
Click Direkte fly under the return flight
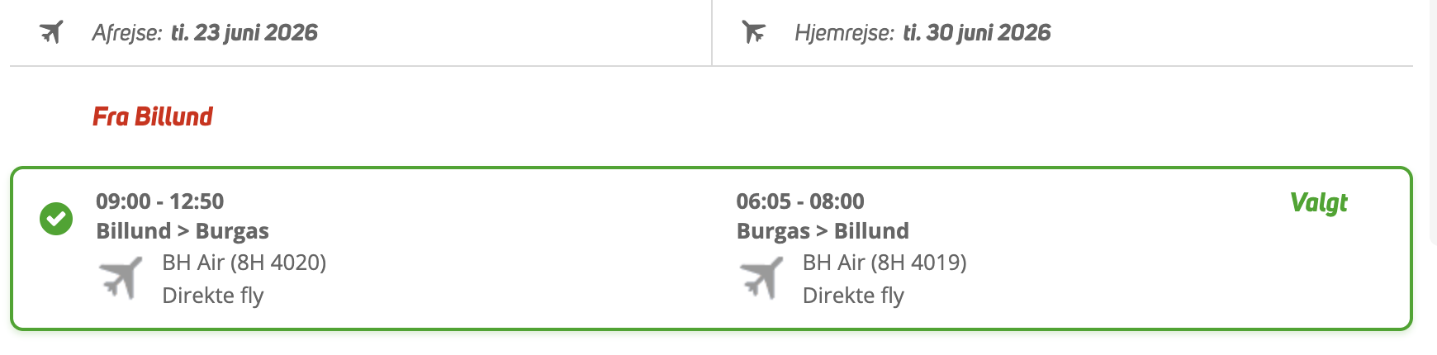click(x=853, y=296)
